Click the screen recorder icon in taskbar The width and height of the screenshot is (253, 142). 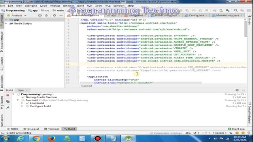click(x=98, y=138)
